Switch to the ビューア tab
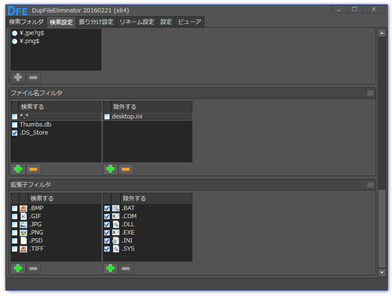392x296 pixels. 190,22
